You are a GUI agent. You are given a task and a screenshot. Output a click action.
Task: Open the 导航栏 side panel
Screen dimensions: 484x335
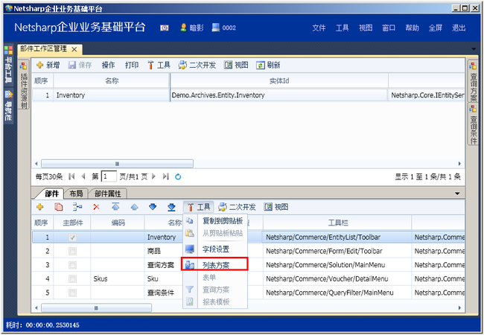9,106
